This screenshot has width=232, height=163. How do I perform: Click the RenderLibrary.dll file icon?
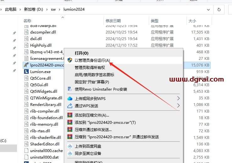[26, 104]
